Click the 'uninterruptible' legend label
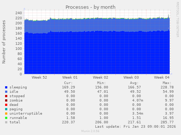This screenshot has width=181, height=135. click(x=26, y=114)
